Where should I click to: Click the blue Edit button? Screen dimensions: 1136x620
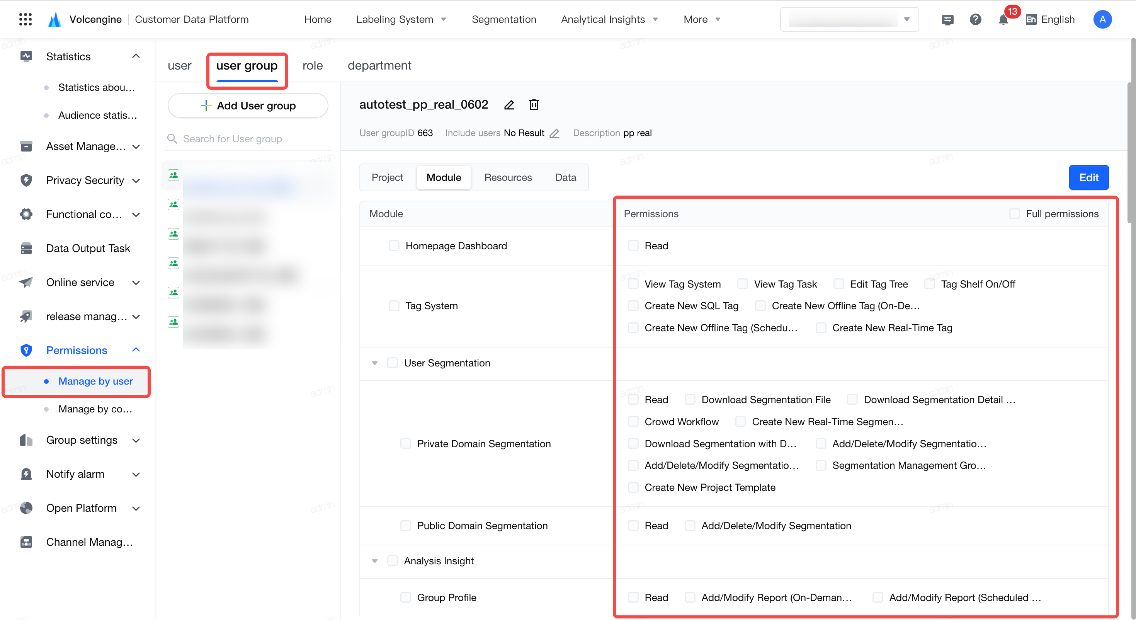click(x=1088, y=177)
